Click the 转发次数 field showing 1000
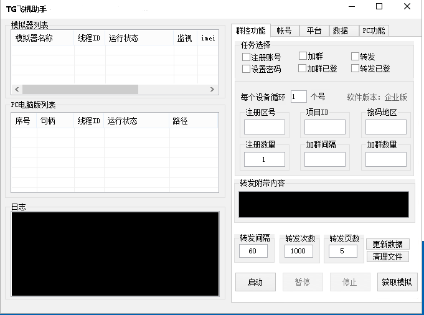This screenshot has width=424, height=315. [299, 251]
